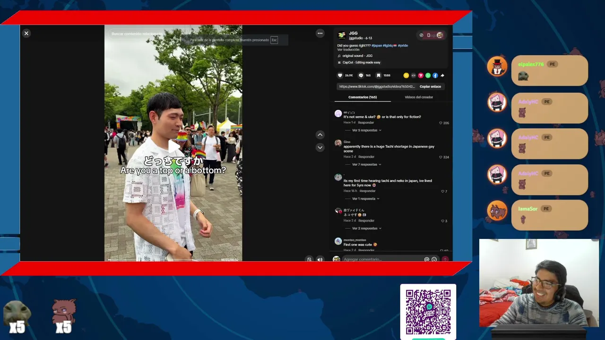This screenshot has width=605, height=340.
Task: Open JGG profile avatar
Action: pyautogui.click(x=341, y=35)
